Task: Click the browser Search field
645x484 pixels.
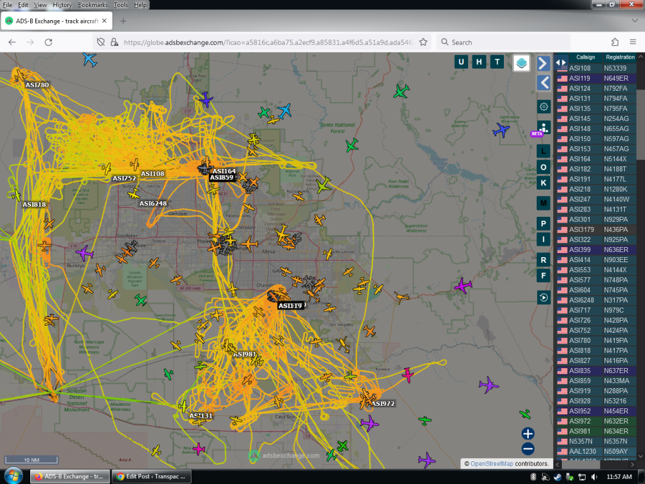Action: pyautogui.click(x=503, y=42)
